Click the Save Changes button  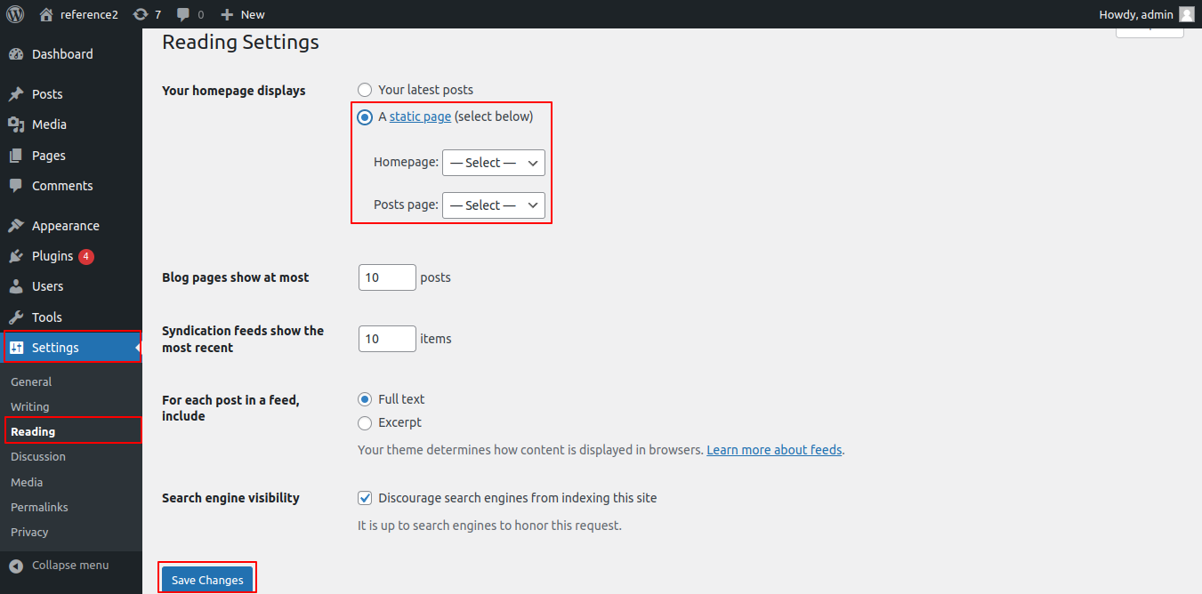pos(207,580)
